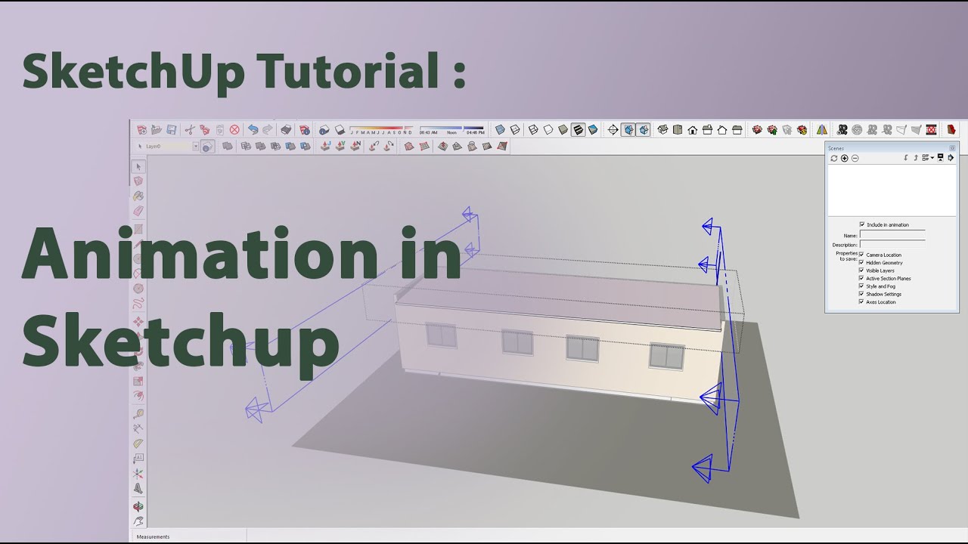Toggle Visible Layers checkbox
The height and width of the screenshot is (544, 968).
861,270
